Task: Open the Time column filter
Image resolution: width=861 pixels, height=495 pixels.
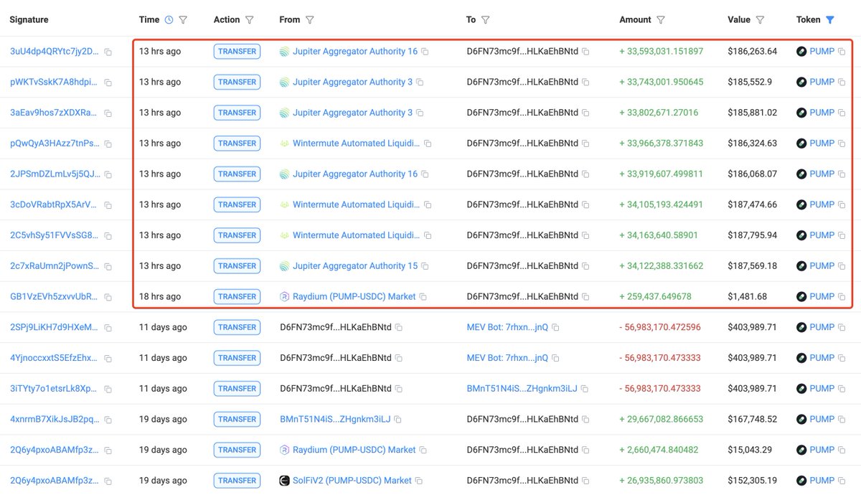Action: [183, 20]
